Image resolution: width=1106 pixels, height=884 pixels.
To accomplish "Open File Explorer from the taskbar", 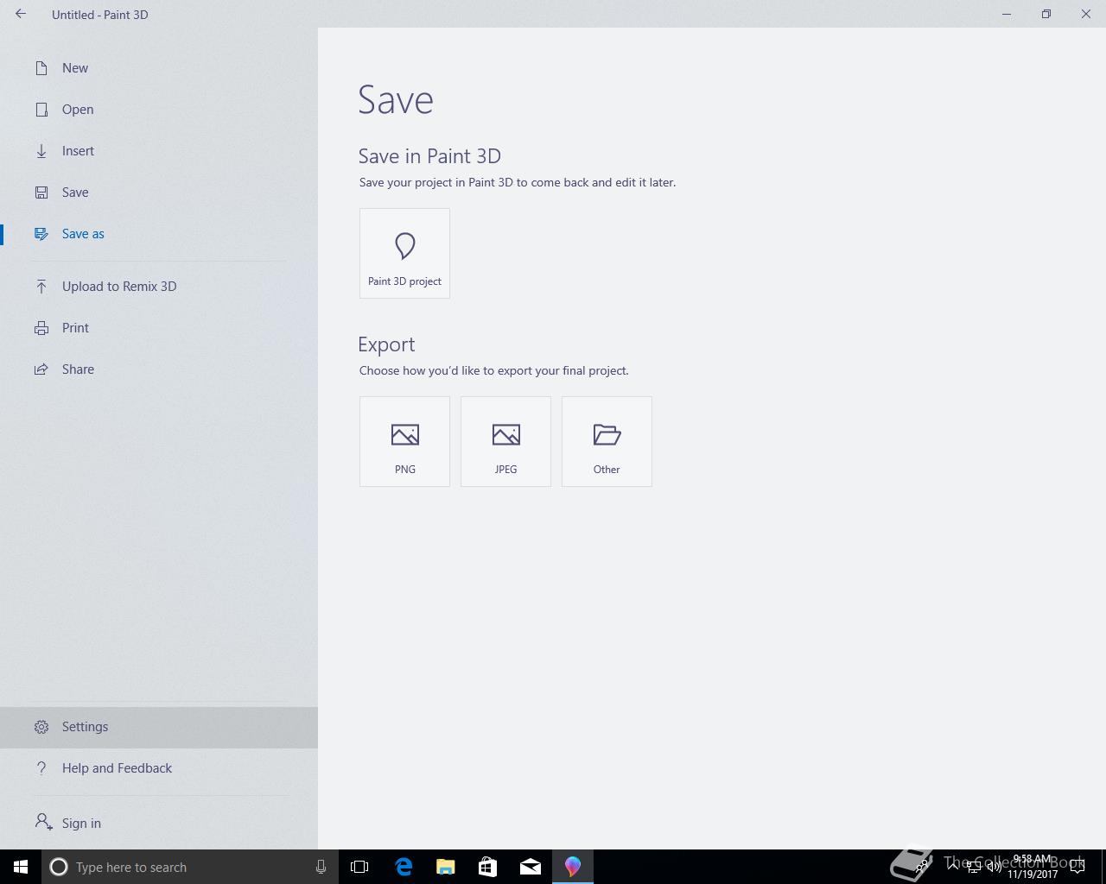I will (x=446, y=867).
